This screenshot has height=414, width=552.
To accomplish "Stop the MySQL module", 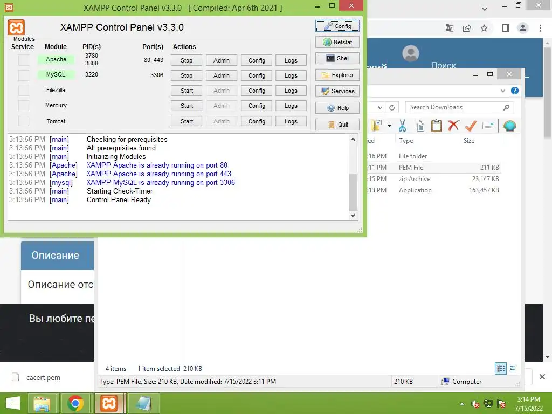I will point(187,75).
